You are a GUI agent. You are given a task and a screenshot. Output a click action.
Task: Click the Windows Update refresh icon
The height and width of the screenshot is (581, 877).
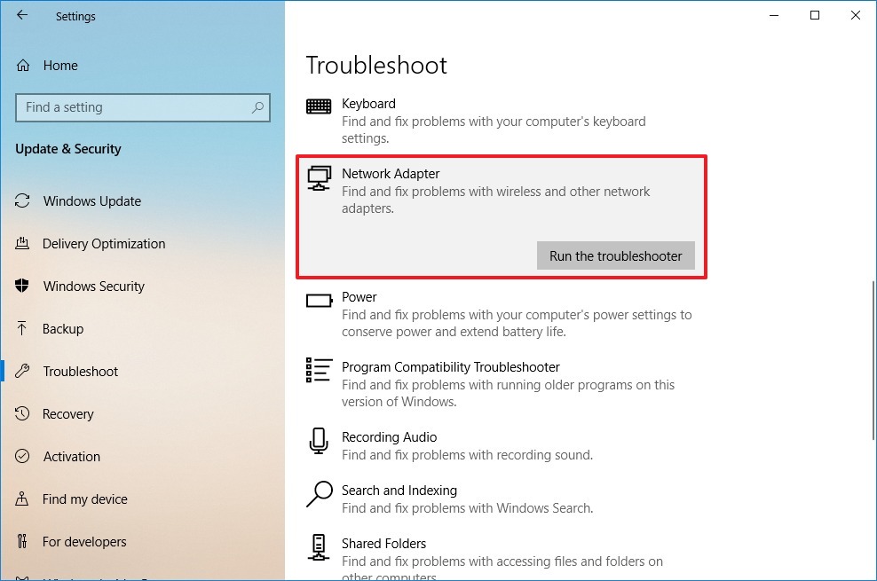[x=22, y=200]
